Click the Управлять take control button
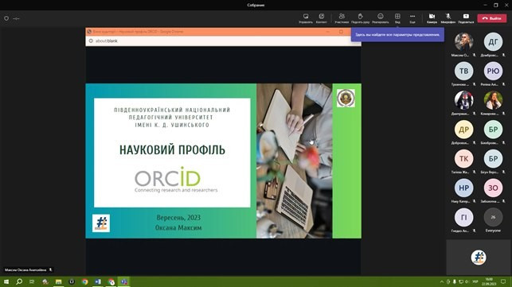 (x=306, y=18)
